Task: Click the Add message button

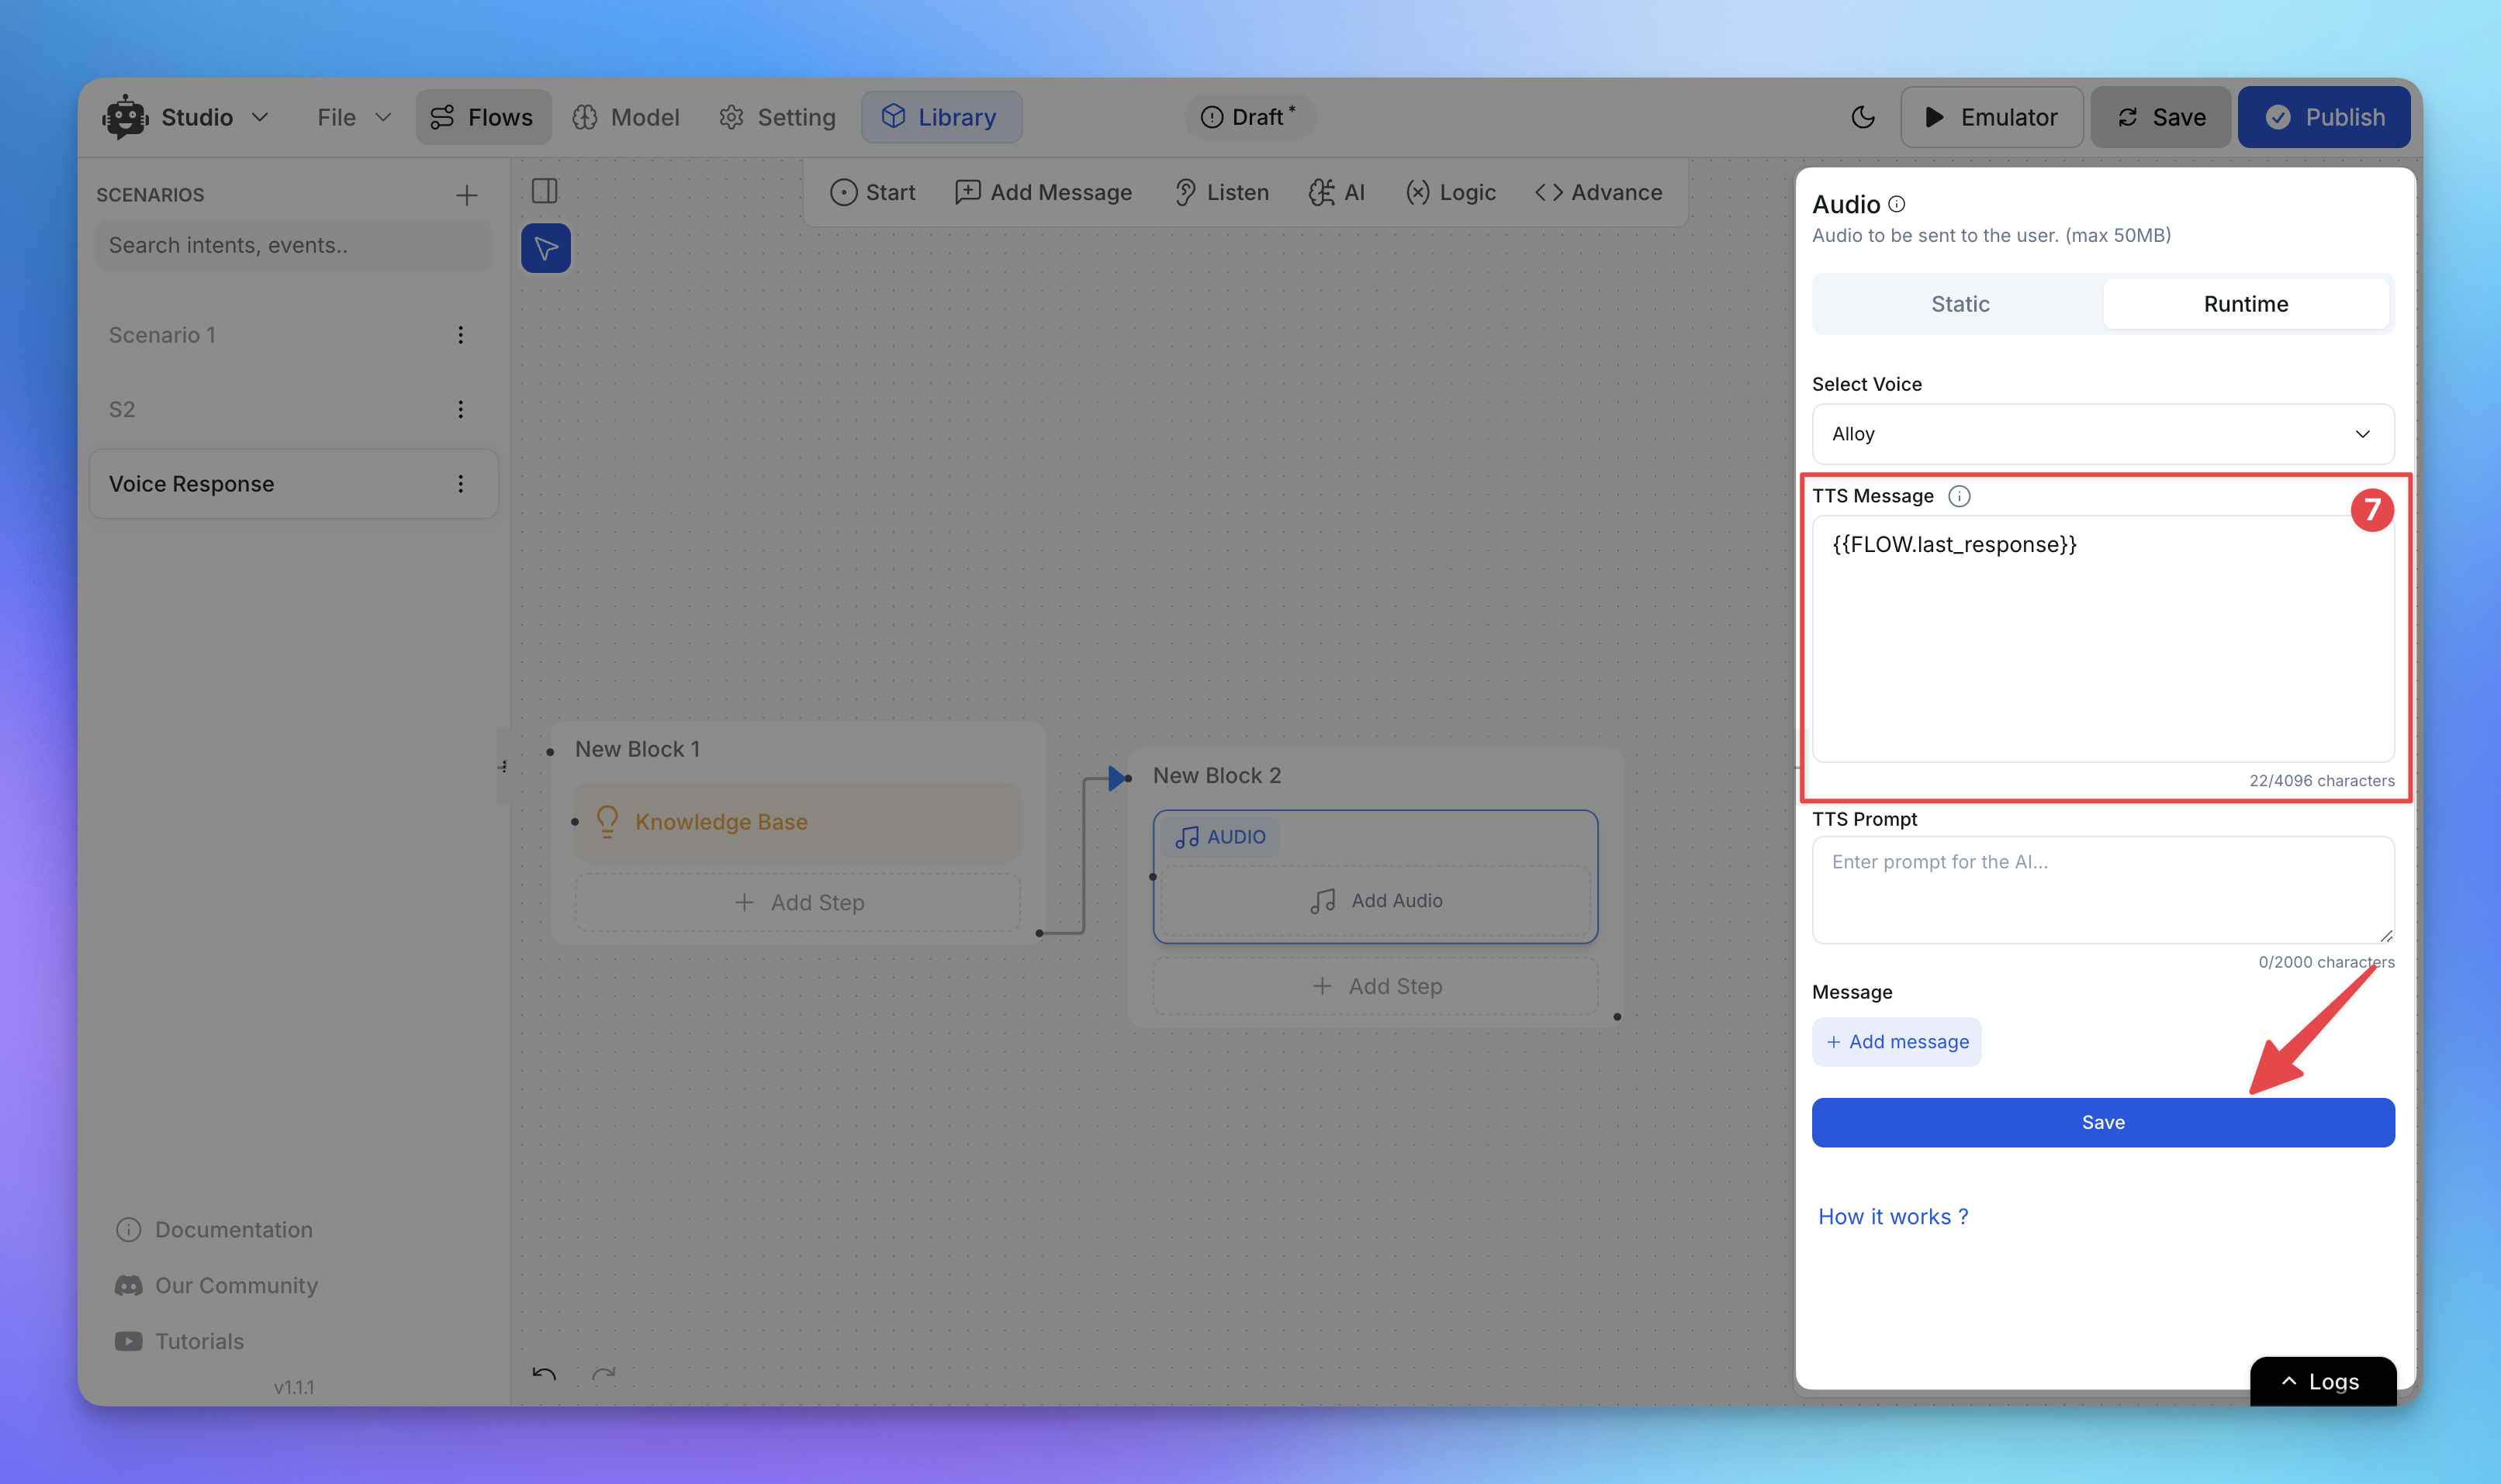Action: 1896,1042
